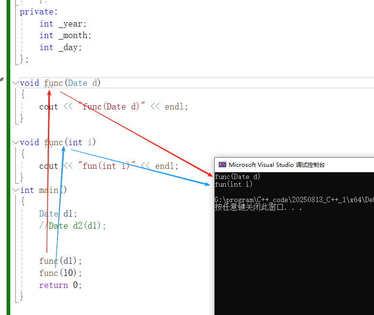Collapse the func(Date d) function block
Screen dimensions: 374x315
15,83
